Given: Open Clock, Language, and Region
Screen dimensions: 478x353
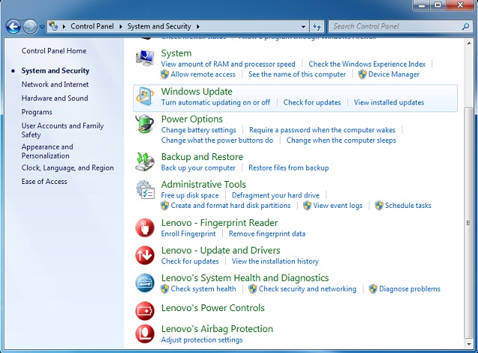Looking at the screenshot, I should click(67, 168).
